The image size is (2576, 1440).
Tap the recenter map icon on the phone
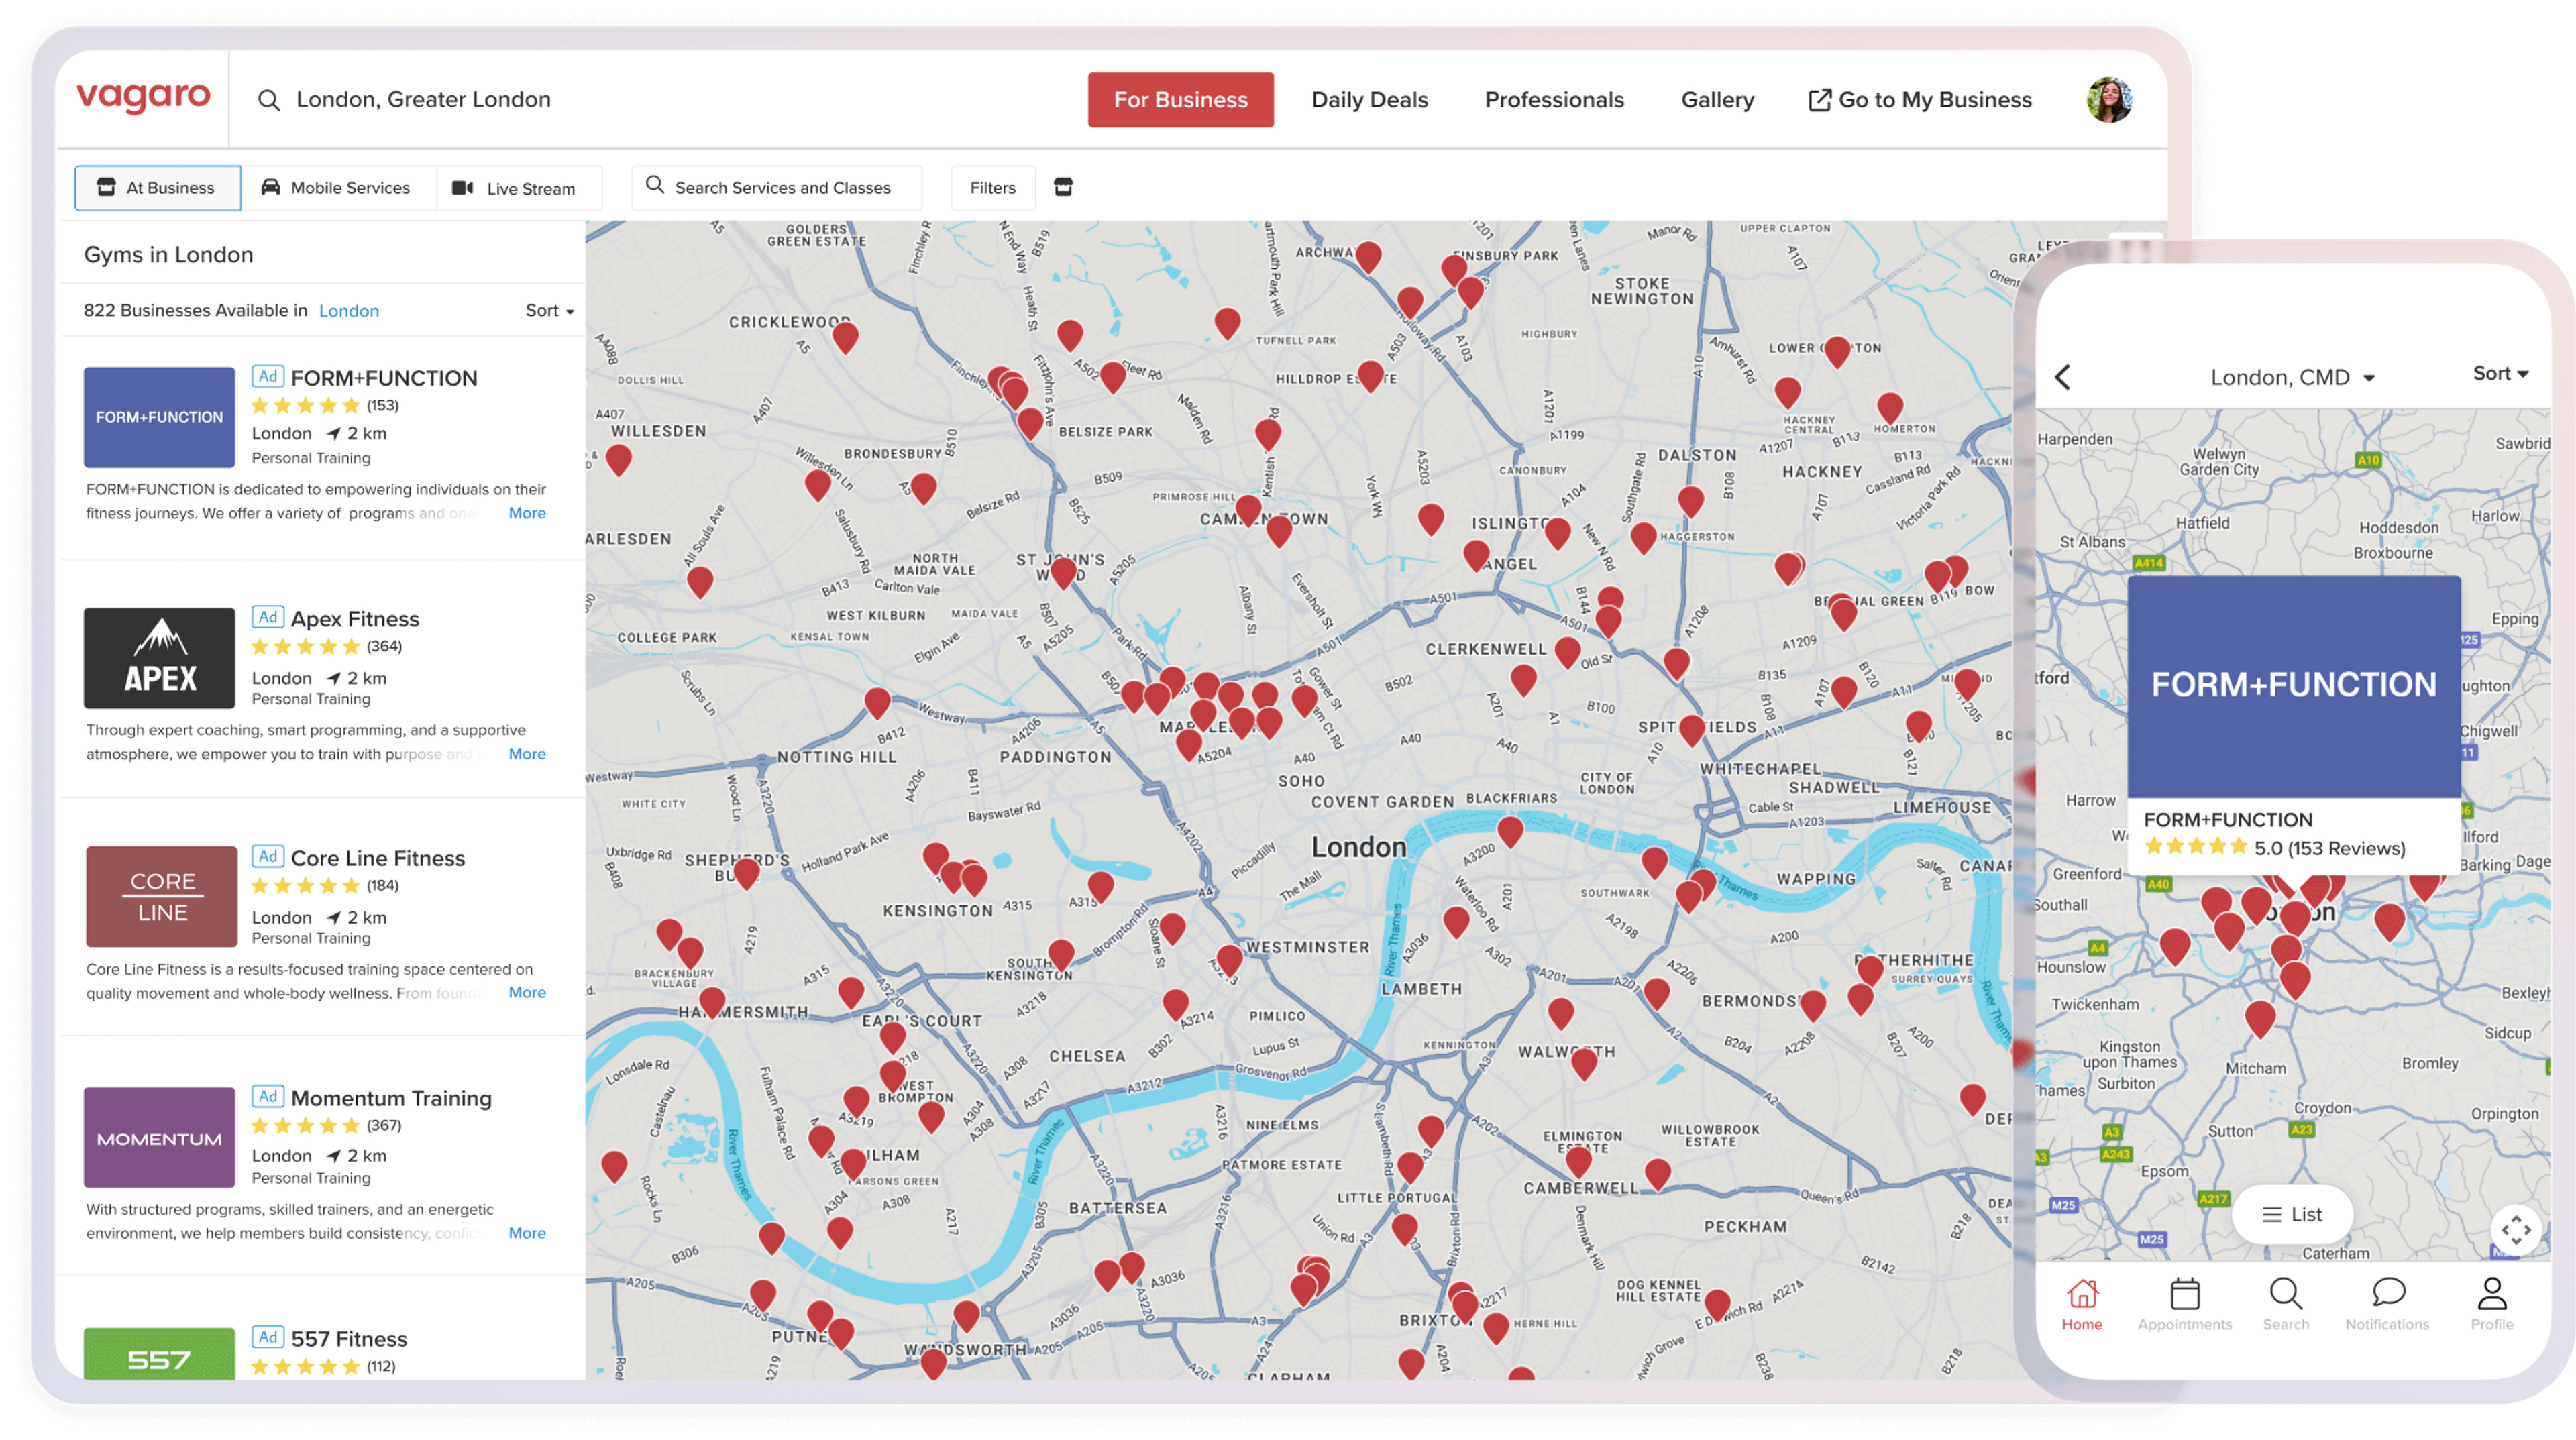tap(2516, 1229)
